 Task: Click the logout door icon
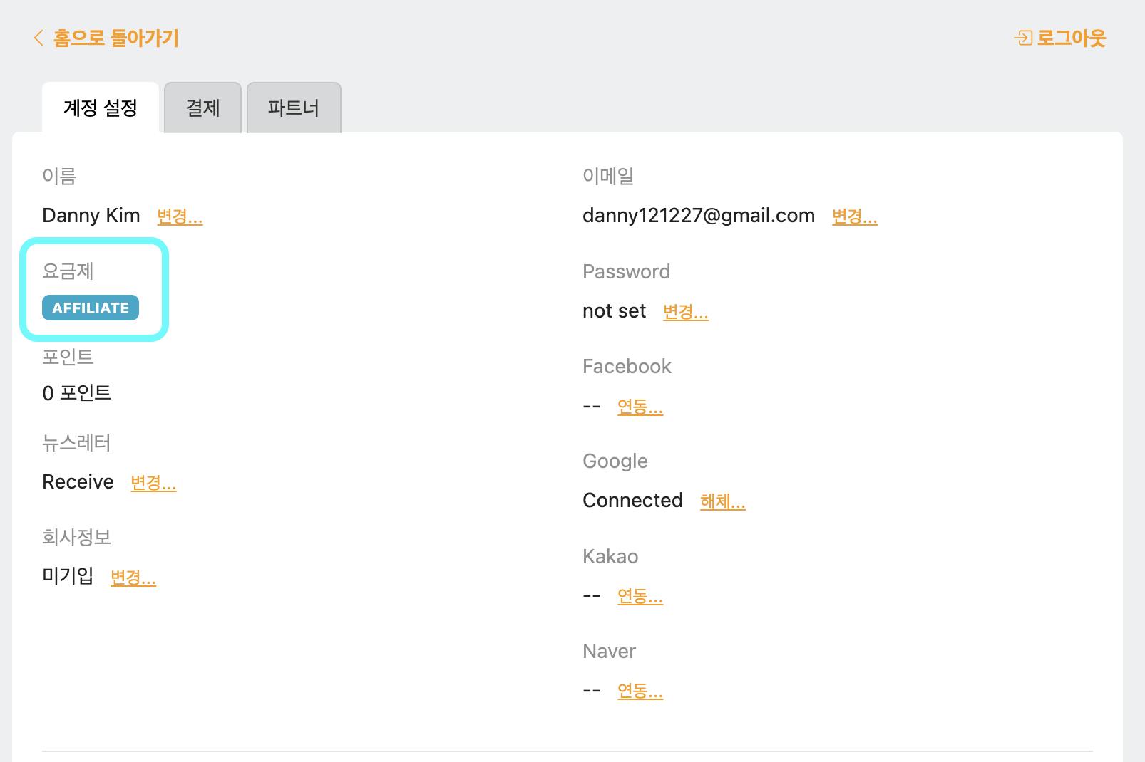coord(1023,38)
